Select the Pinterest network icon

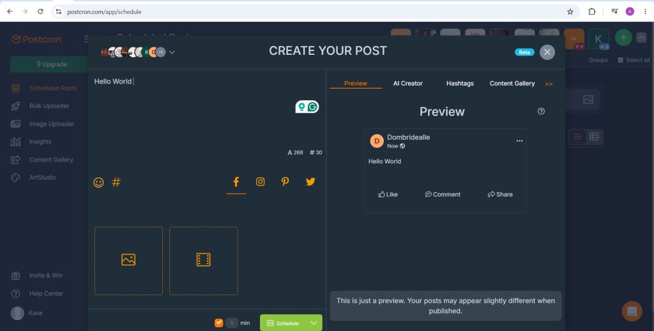[x=285, y=182]
